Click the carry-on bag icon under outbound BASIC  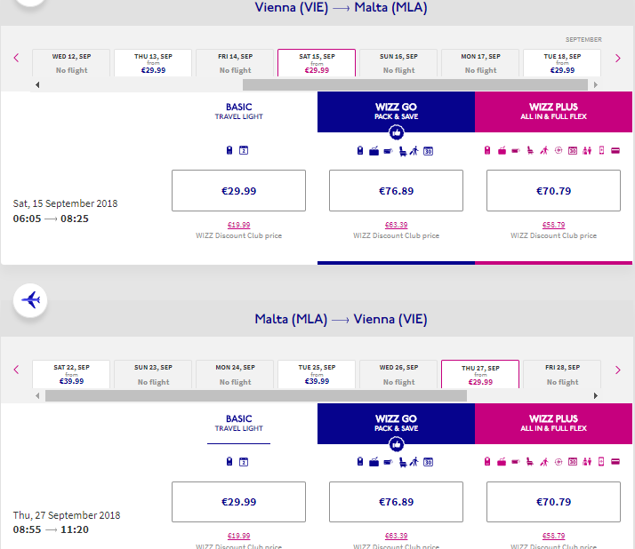pyautogui.click(x=229, y=150)
